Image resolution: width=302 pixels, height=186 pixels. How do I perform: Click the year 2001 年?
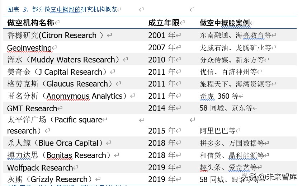[x=162, y=35]
